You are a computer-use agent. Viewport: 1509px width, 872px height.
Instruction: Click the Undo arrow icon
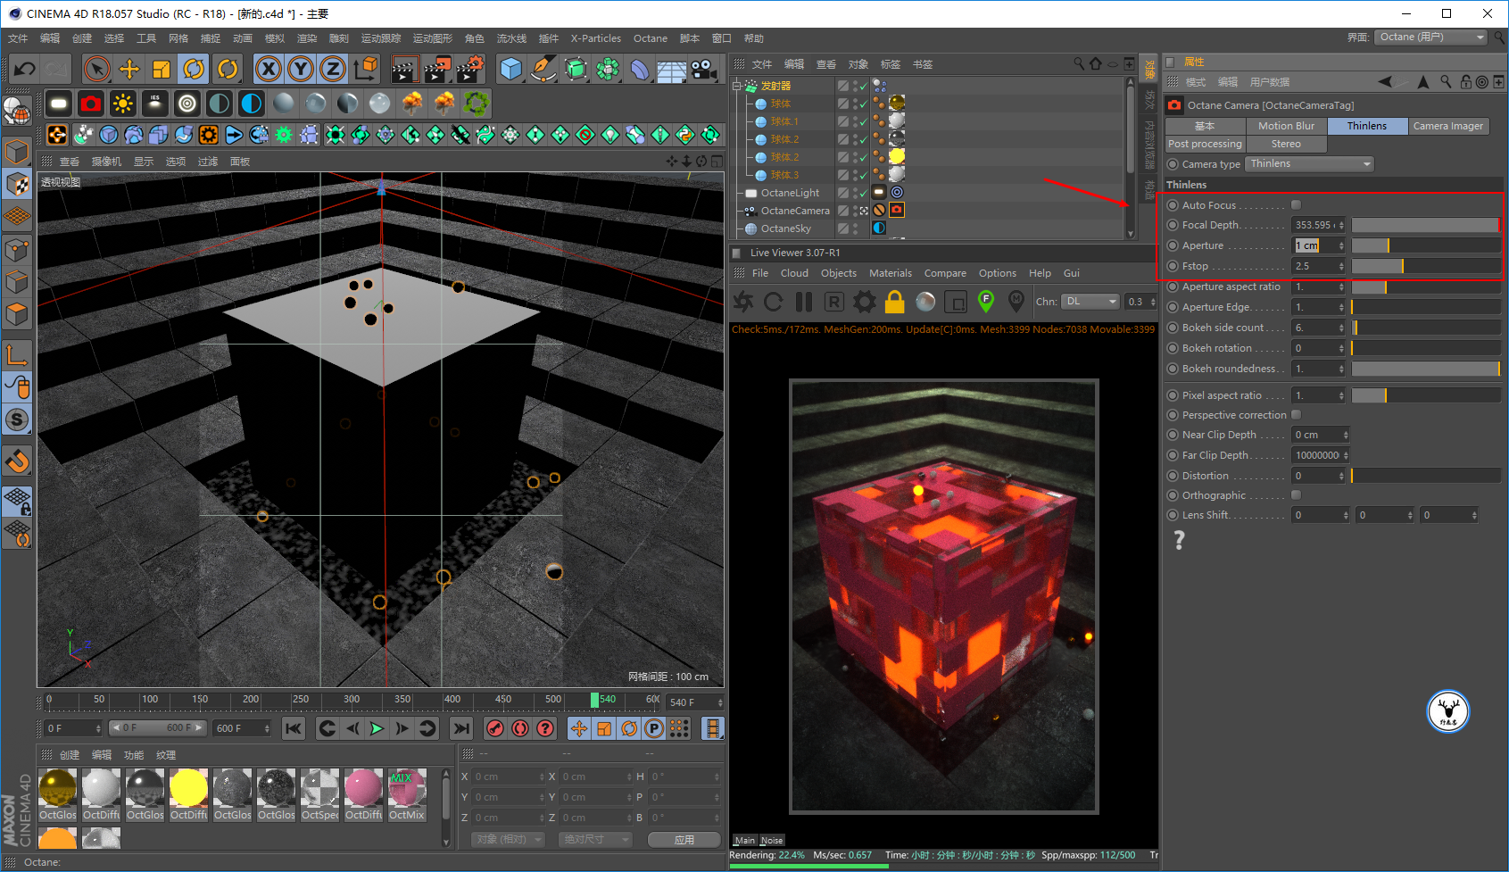tap(25, 69)
